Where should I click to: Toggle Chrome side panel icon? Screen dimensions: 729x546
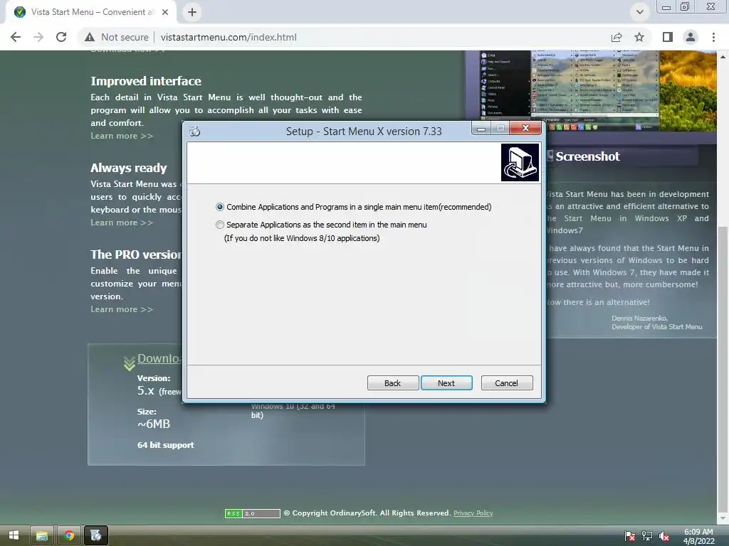[668, 37]
